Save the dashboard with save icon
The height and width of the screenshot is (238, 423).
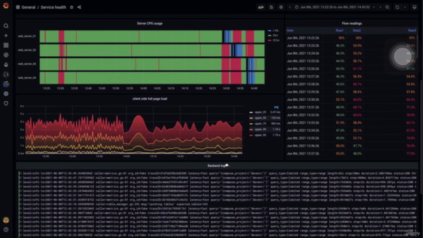coord(272,7)
